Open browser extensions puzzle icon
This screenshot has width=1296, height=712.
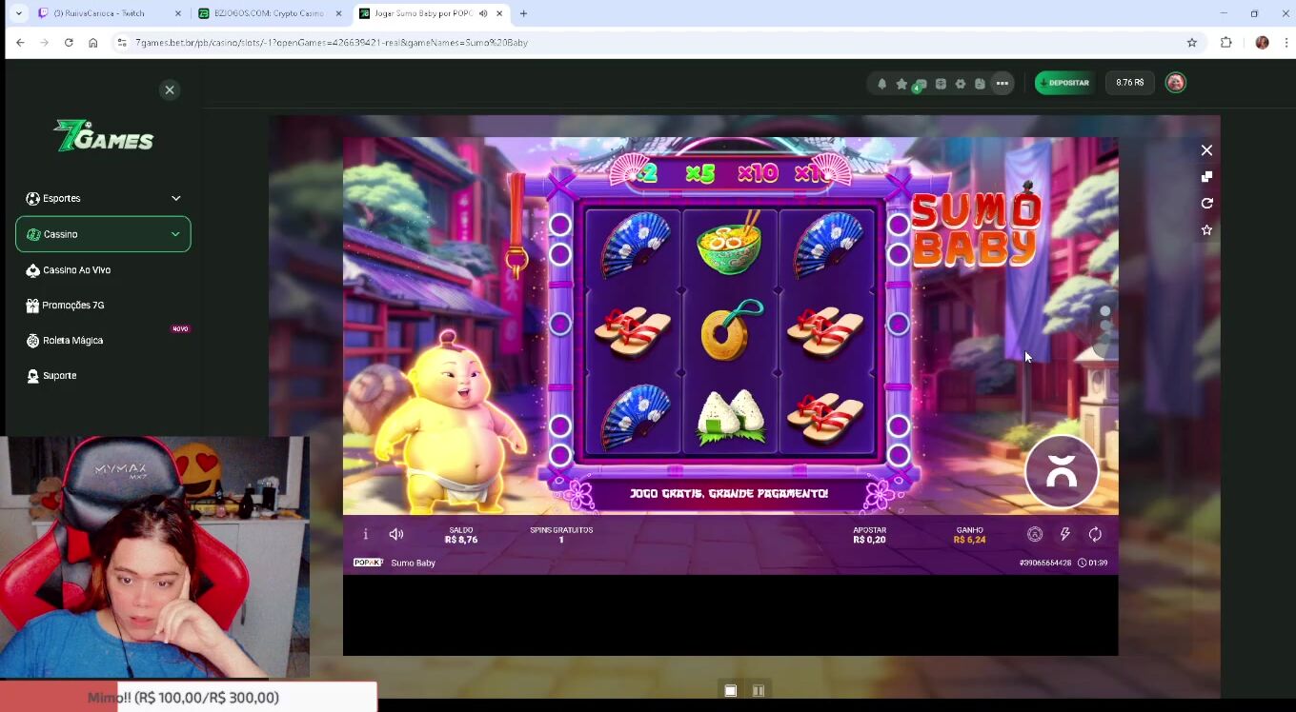pos(1226,43)
